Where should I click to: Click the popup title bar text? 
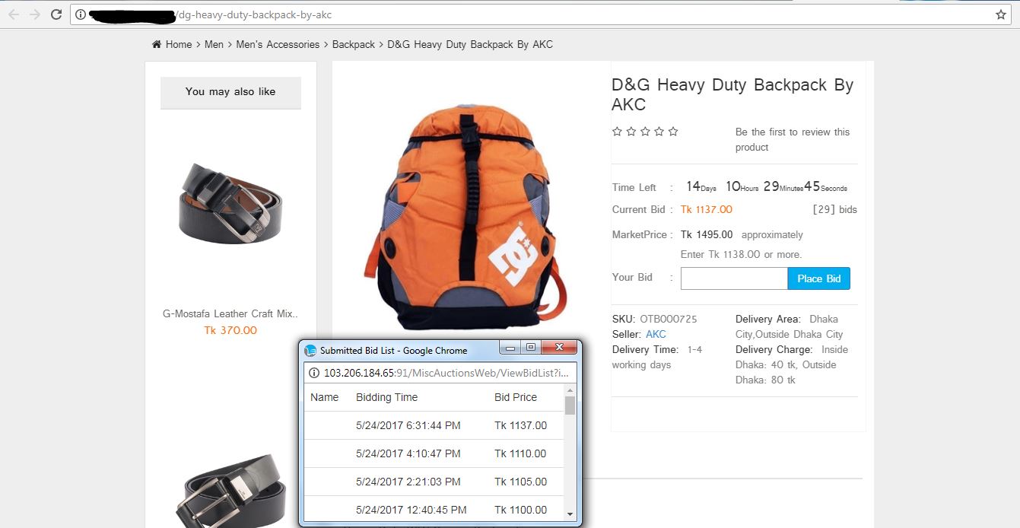pyautogui.click(x=393, y=351)
